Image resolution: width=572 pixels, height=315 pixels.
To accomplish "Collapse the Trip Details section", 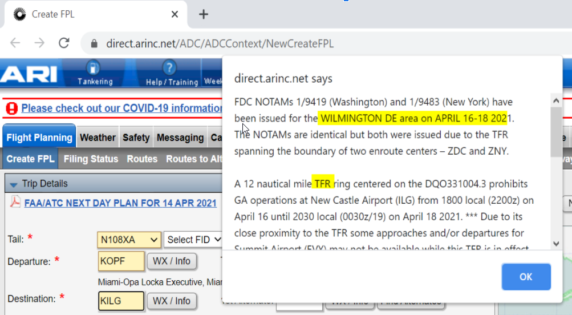I will (x=14, y=184).
